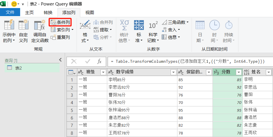Viewport: 273px width, 137px height.
Task: Switch to the View (视图) tab
Action: coord(90,13)
